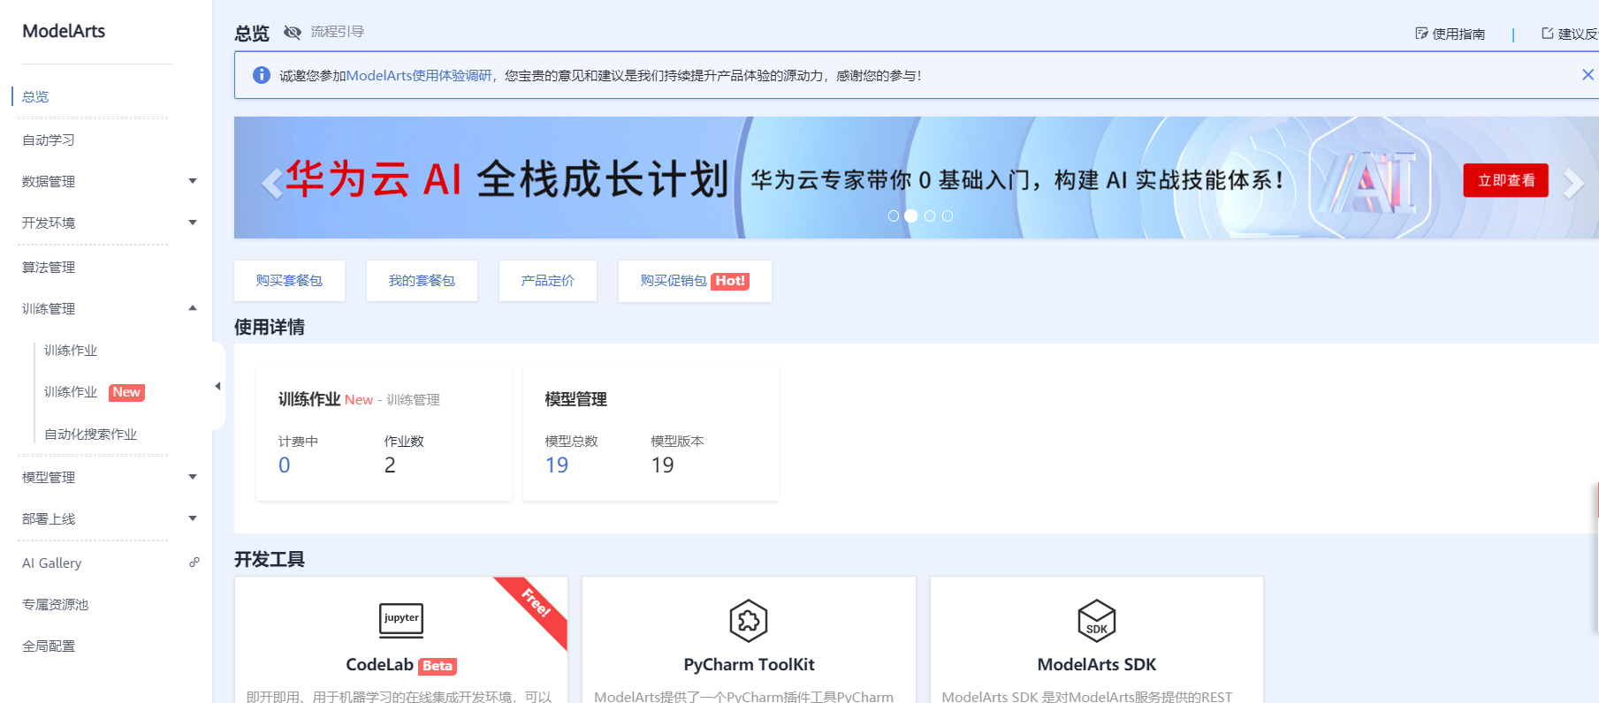Select the first banner carousel dot

click(x=894, y=215)
